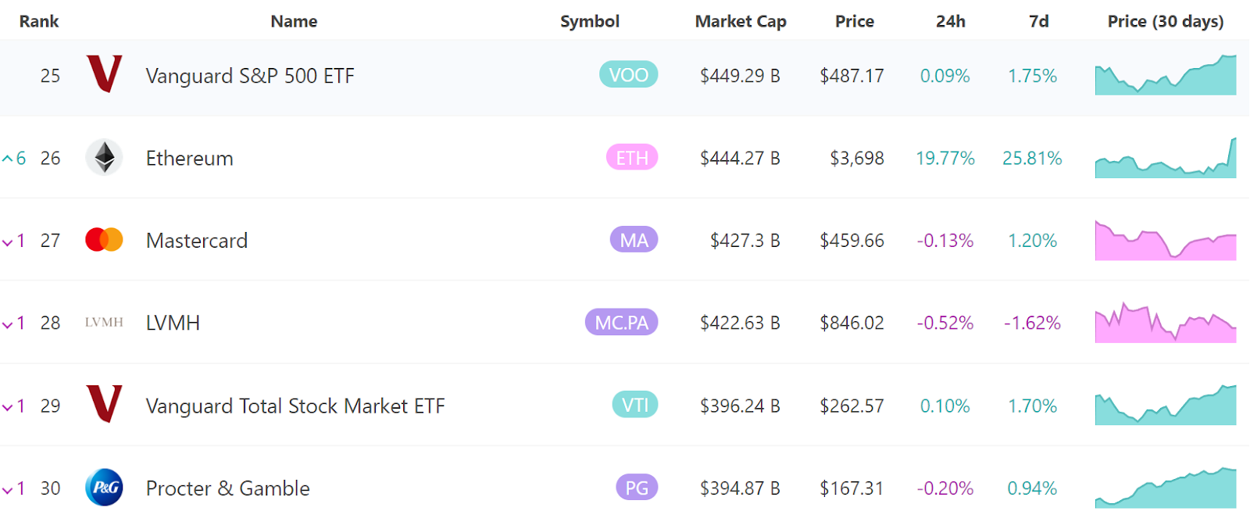1250x522 pixels.
Task: Click LVMH's pink price chart
Action: point(1164,322)
